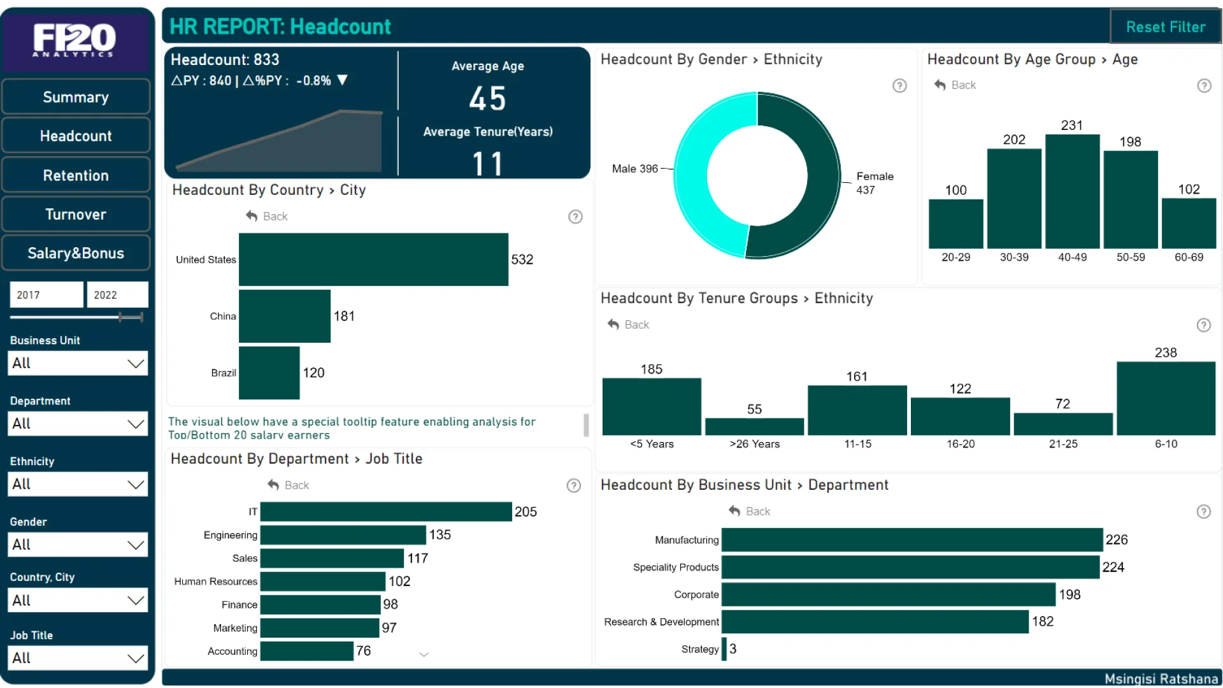Click the help icon in Headcount By Country
Viewport: 1223px width, 688px height.
point(575,217)
